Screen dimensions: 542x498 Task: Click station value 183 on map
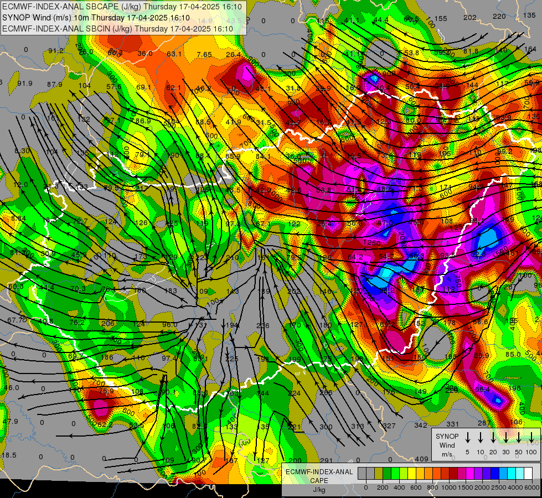[171, 291]
